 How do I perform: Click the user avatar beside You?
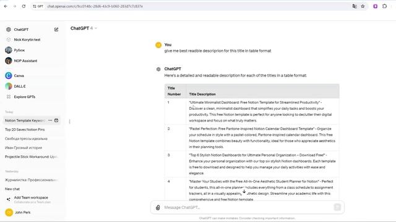[x=158, y=45]
